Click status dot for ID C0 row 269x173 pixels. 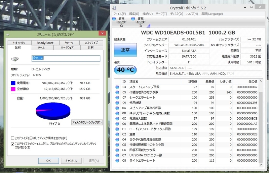tap(117, 124)
